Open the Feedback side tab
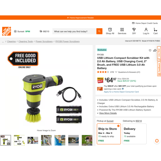161x161 pixels. 159,69
